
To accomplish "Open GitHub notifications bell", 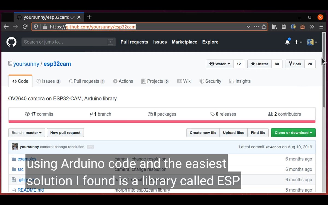I will pos(287,42).
